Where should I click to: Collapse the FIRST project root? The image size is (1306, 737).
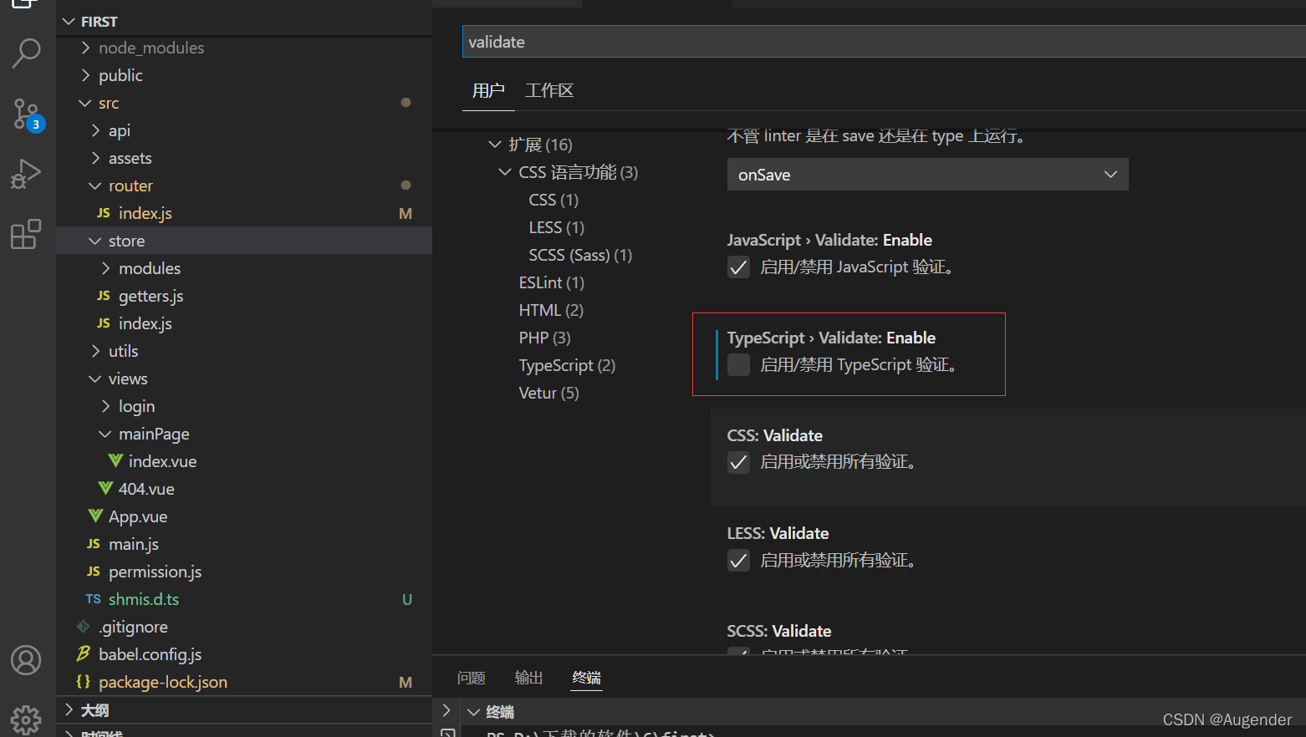pyautogui.click(x=69, y=22)
